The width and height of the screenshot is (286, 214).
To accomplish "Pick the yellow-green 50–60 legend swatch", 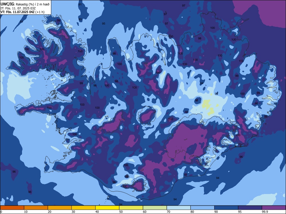I will point(131,208).
